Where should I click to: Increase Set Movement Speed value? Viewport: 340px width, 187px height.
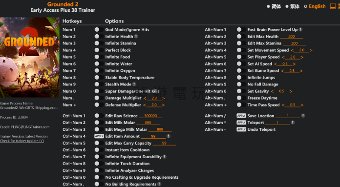[x=311, y=50]
